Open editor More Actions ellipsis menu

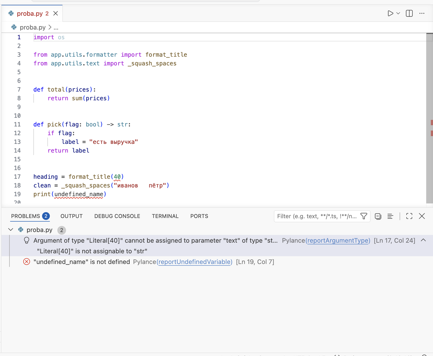(422, 13)
